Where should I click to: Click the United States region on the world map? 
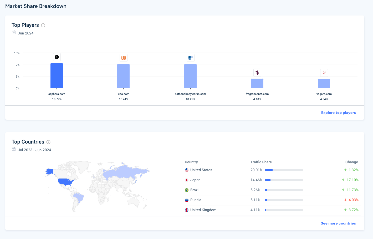66,182
